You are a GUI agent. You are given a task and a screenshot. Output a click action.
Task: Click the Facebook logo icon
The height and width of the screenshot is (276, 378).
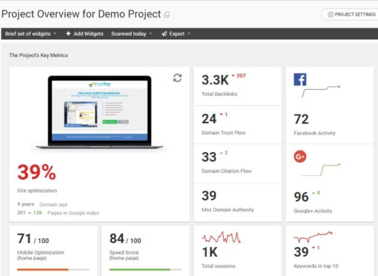click(300, 80)
